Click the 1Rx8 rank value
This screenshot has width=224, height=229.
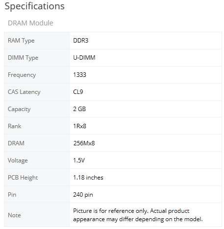(79, 126)
